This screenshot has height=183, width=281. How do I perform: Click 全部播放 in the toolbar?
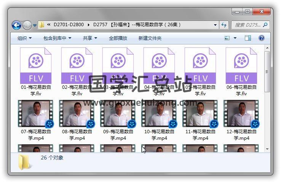coord(118,38)
